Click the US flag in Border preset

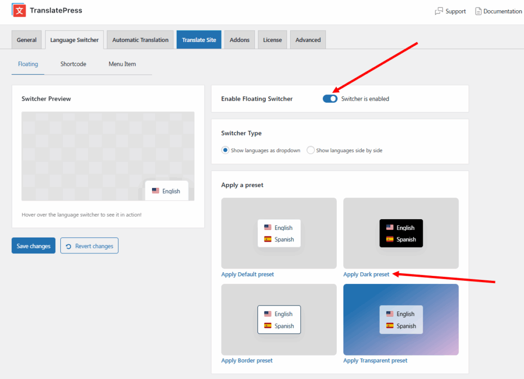pos(268,314)
